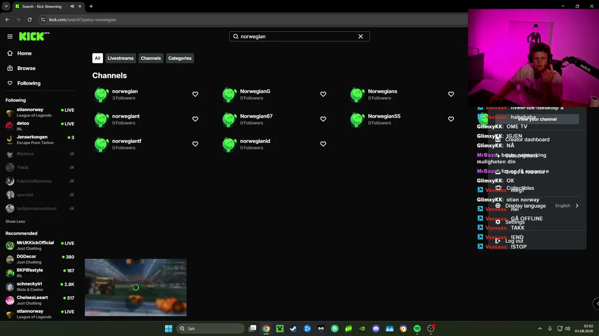Click the Windows taskbar search box
Image resolution: width=599 pixels, height=336 pixels.
211,329
